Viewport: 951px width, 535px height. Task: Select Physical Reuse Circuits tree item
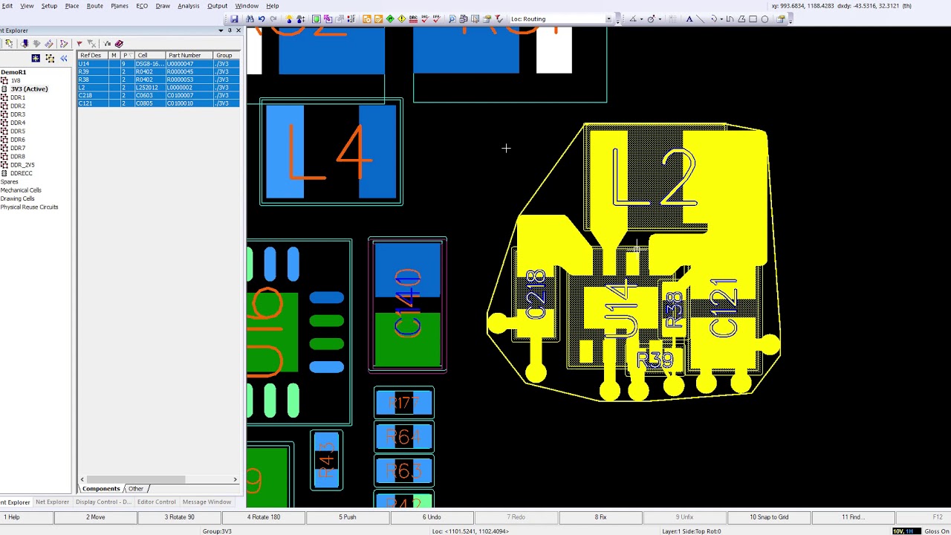pos(29,207)
